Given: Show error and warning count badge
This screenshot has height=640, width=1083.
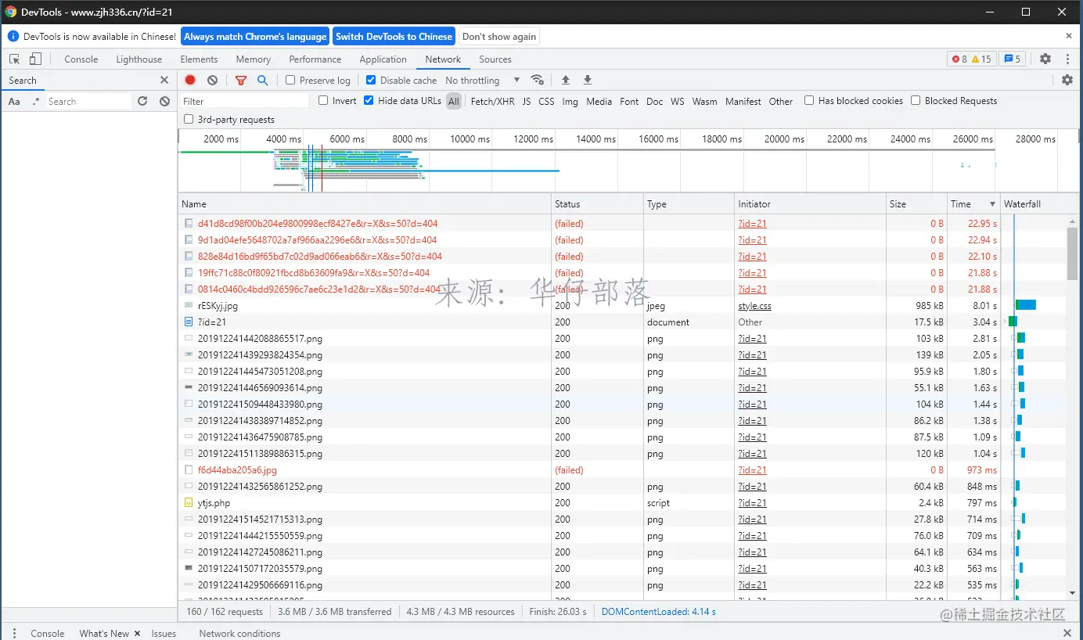Looking at the screenshot, I should point(971,59).
